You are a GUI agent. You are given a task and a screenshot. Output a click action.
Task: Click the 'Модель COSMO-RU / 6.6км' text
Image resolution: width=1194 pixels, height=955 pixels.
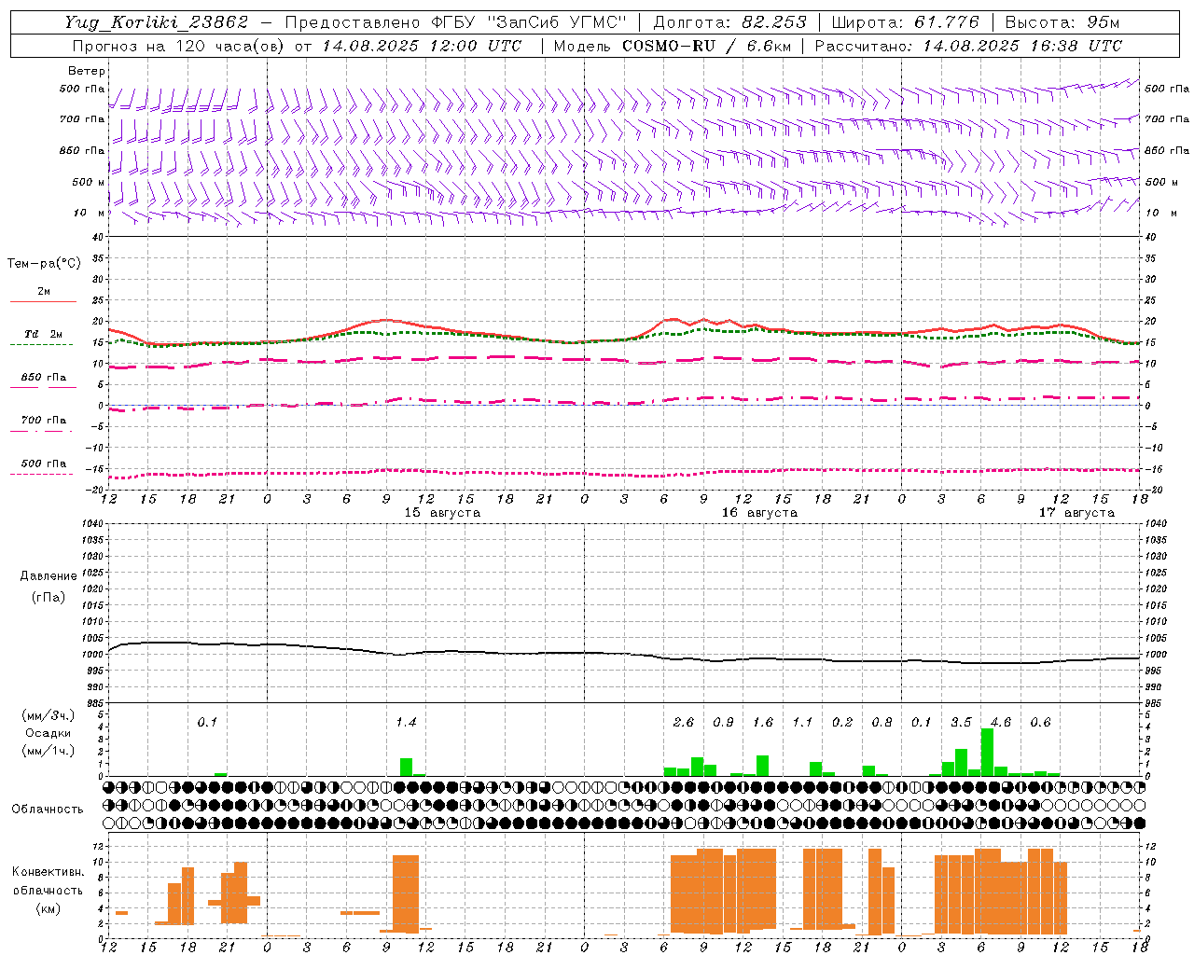click(x=673, y=46)
